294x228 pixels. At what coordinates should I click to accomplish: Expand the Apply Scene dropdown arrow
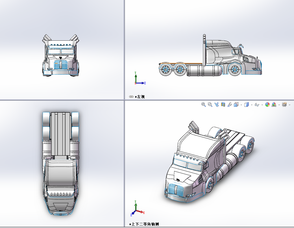[x=279, y=105]
